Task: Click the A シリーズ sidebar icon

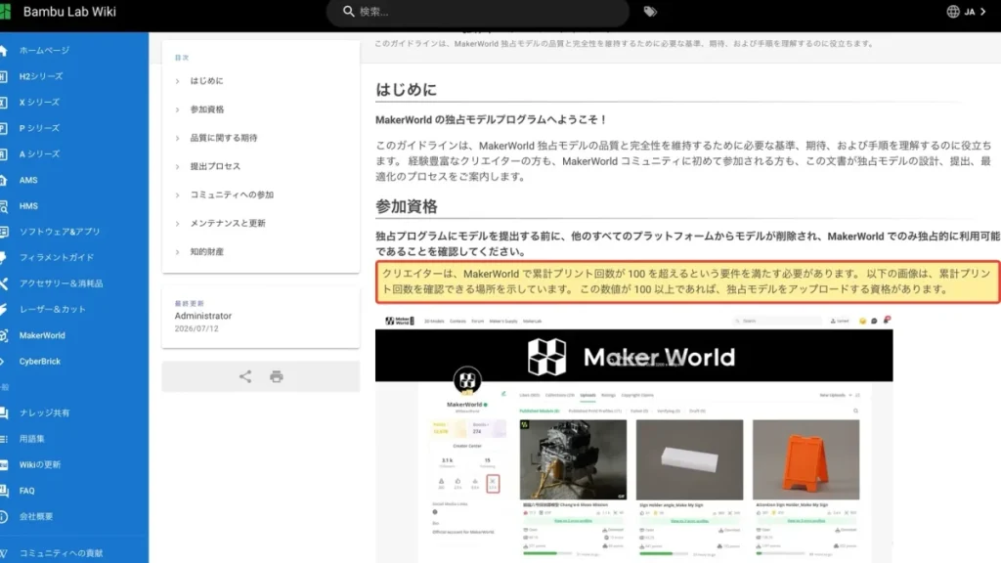Action: pyautogui.click(x=3, y=153)
